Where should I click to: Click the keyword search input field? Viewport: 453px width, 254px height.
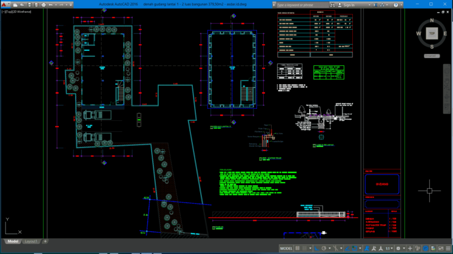click(302, 5)
